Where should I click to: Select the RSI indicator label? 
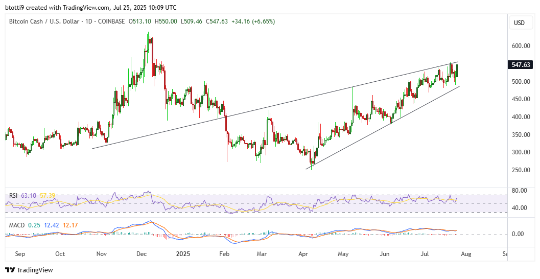pyautogui.click(x=12, y=195)
